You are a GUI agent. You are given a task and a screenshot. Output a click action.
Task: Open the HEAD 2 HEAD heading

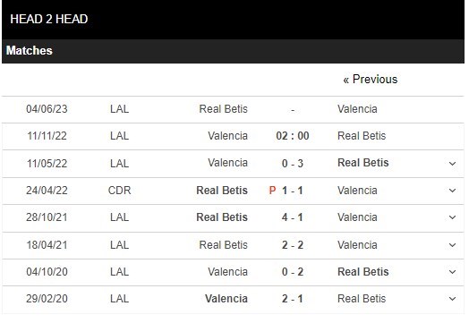click(x=49, y=19)
